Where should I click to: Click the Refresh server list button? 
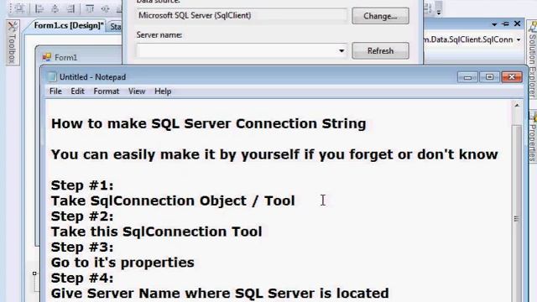[380, 50]
